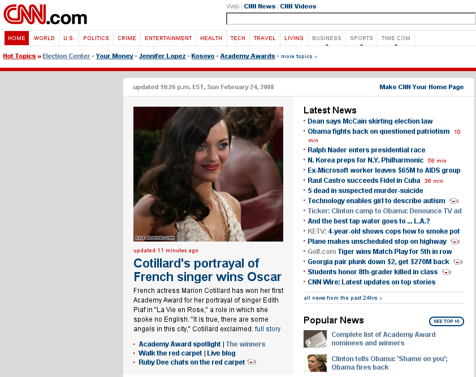This screenshot has width=476, height=377.
Task: Click the CNN.com logo
Action: pos(45,15)
